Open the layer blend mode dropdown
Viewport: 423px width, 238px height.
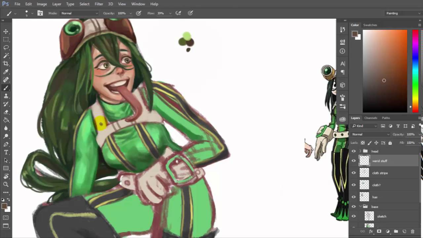(x=370, y=135)
